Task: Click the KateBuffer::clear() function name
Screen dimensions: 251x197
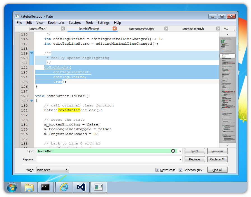Action: tap(68, 96)
